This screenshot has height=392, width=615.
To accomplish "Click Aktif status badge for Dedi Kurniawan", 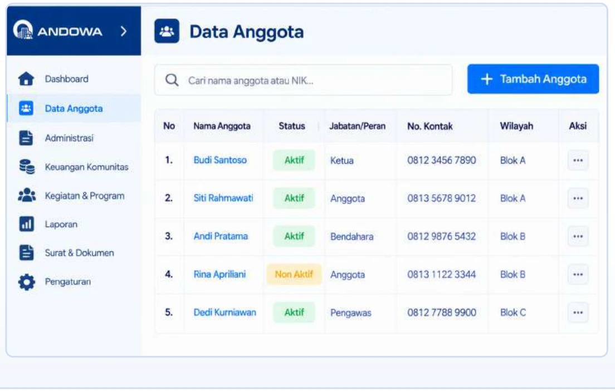I will pyautogui.click(x=294, y=312).
